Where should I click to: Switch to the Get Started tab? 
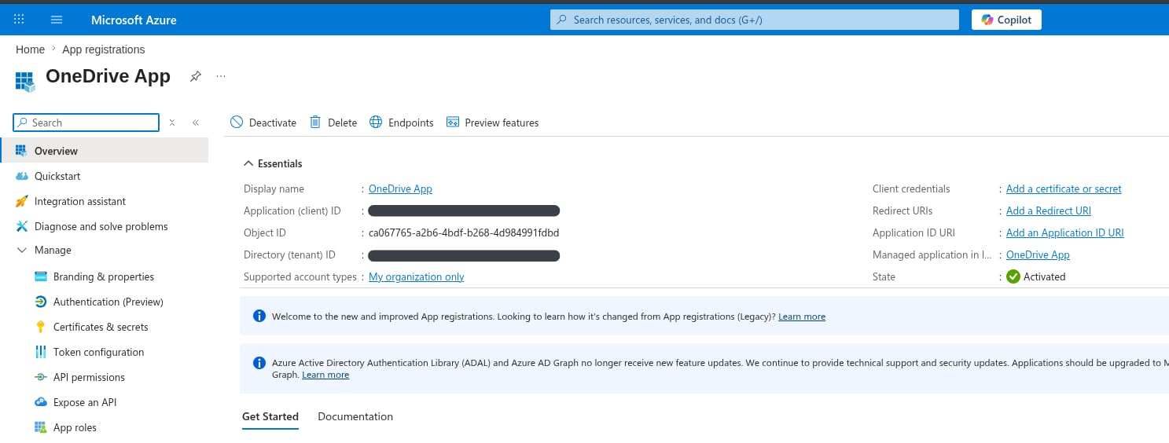270,416
